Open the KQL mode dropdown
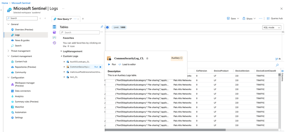Viewport: 285px width, 132px height. [272, 28]
